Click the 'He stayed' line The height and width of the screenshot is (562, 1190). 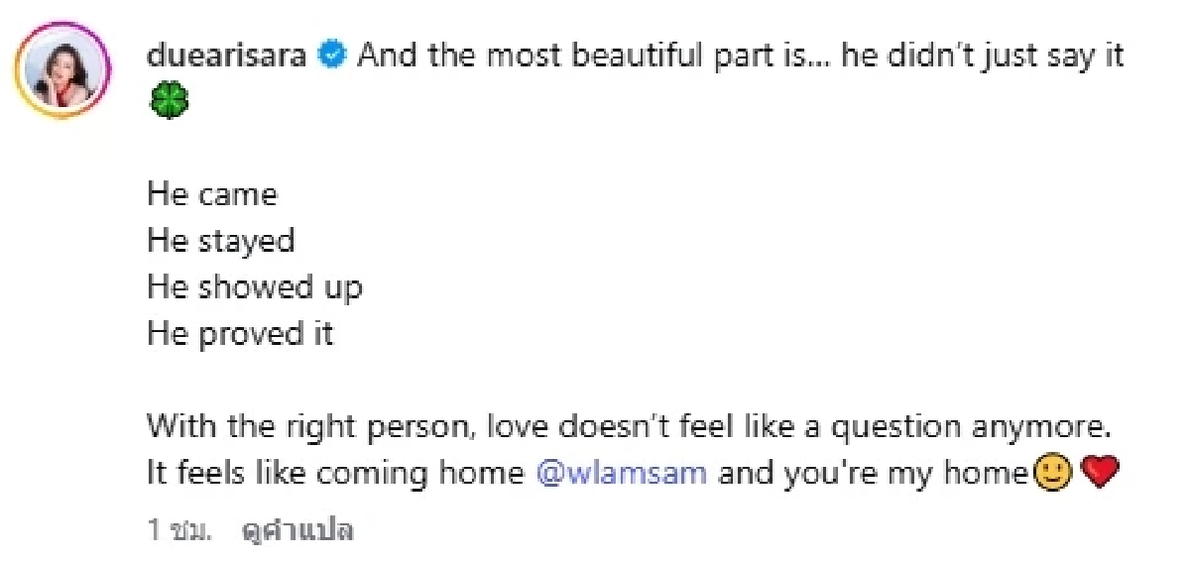[x=221, y=241]
